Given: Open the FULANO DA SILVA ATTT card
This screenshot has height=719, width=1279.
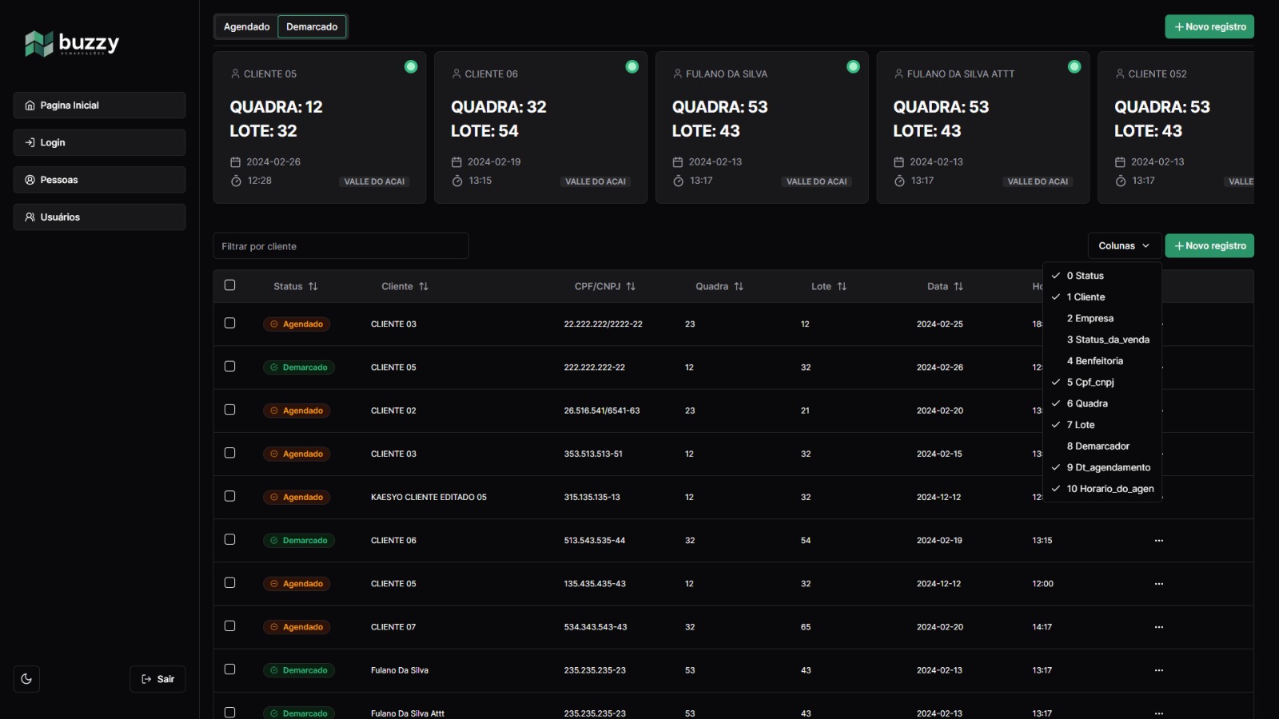Looking at the screenshot, I should [x=982, y=128].
